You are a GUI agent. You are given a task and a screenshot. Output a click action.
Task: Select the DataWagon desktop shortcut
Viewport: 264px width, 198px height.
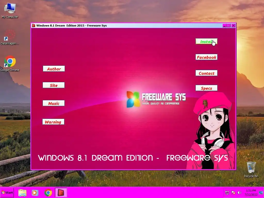tap(10, 37)
